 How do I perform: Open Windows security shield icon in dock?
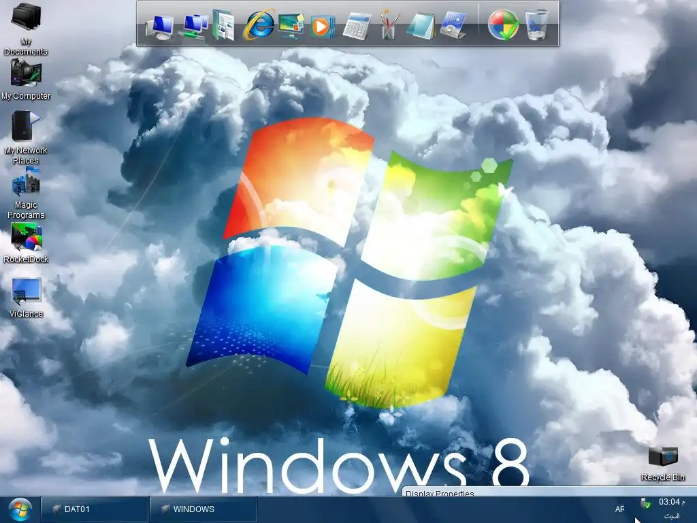pos(503,25)
